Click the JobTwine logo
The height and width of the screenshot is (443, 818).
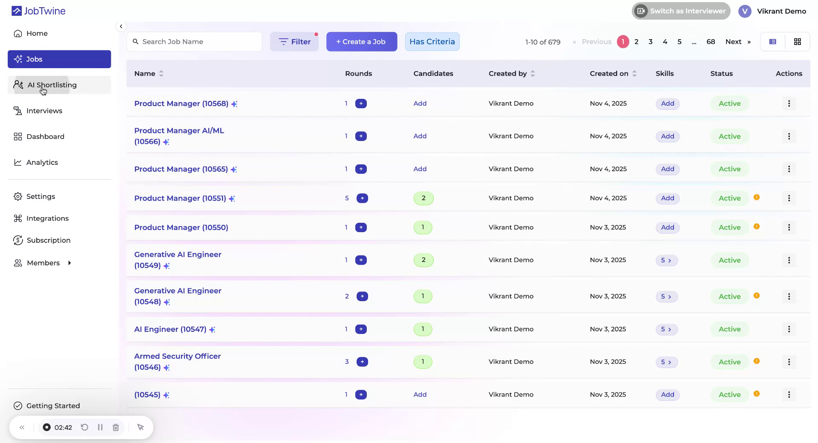pyautogui.click(x=38, y=11)
